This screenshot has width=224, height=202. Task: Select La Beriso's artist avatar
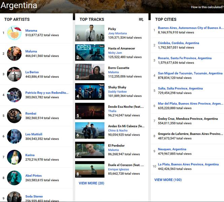pyautogui.click(x=14, y=74)
